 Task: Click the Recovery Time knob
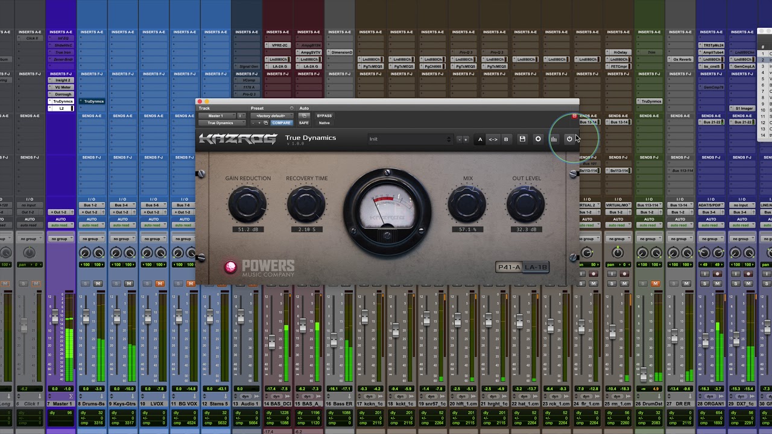[306, 204]
